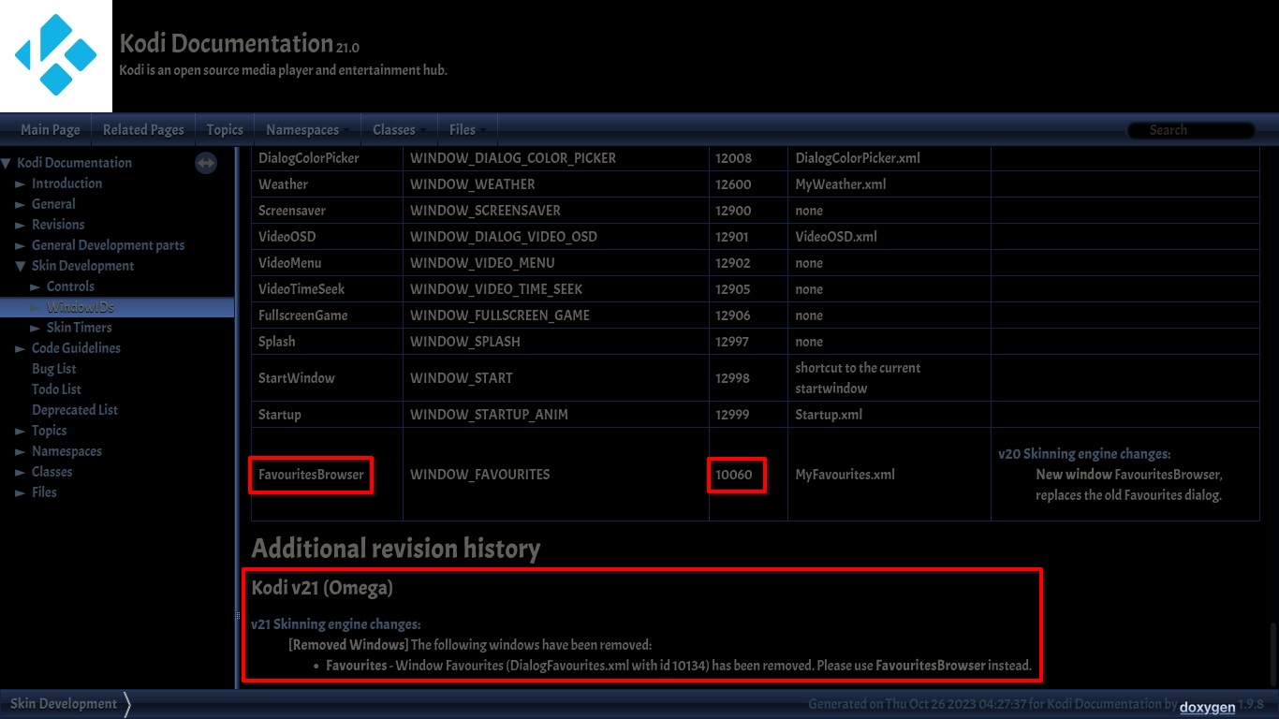Screen dimensions: 1279x719
Task: Collapse the Kodi Documentation tree root
Action: tap(7, 163)
